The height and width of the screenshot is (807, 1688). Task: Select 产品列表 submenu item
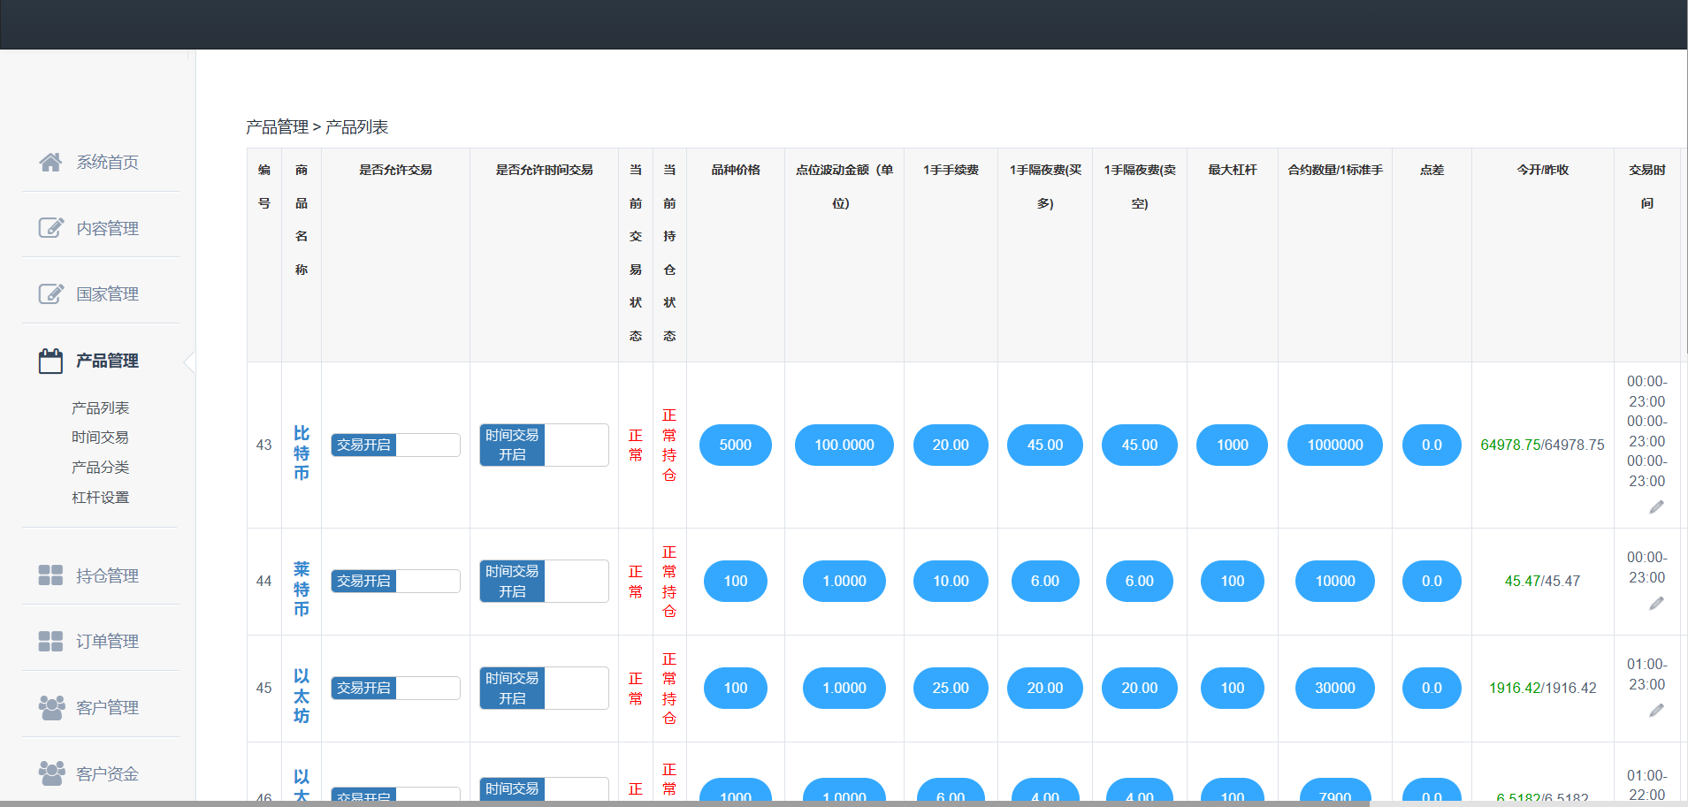point(100,407)
